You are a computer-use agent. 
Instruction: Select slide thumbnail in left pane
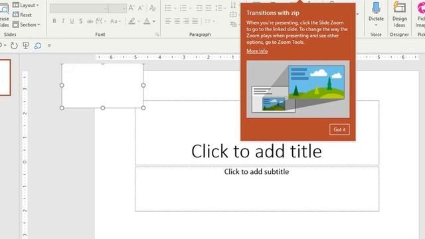tap(5, 78)
